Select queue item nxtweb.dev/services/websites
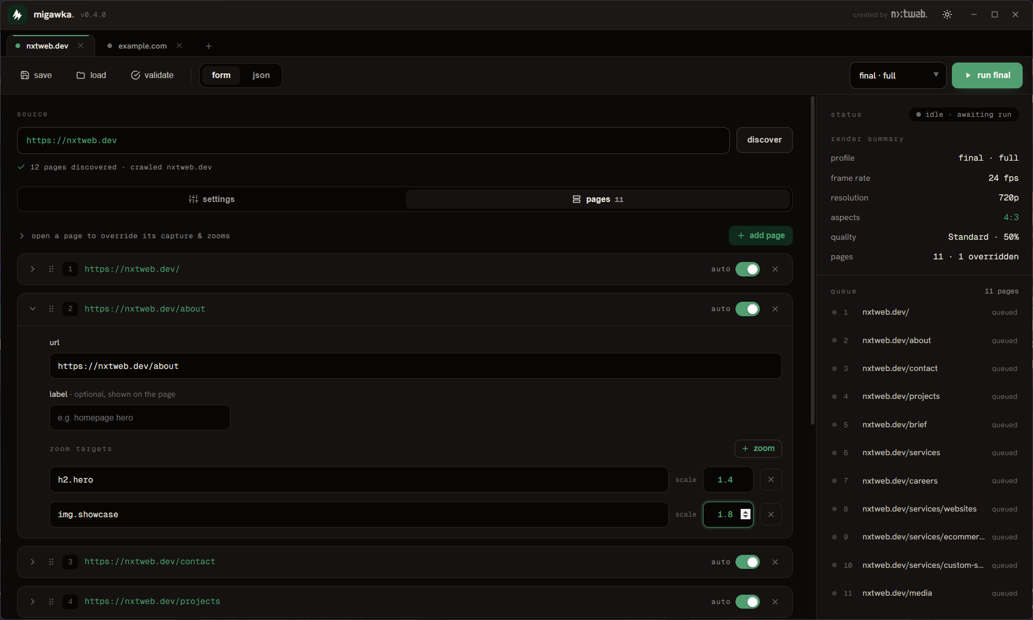The image size is (1033, 620). (x=925, y=509)
